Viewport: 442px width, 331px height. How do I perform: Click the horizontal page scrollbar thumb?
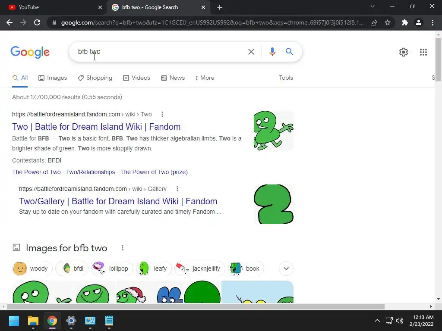[196, 306]
